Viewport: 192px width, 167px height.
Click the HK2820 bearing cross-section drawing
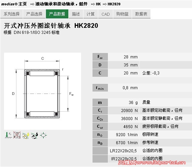tap(43, 91)
